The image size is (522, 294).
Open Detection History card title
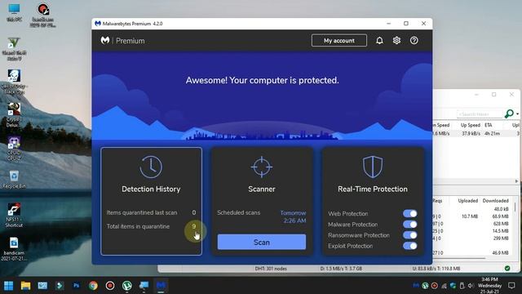[151, 189]
